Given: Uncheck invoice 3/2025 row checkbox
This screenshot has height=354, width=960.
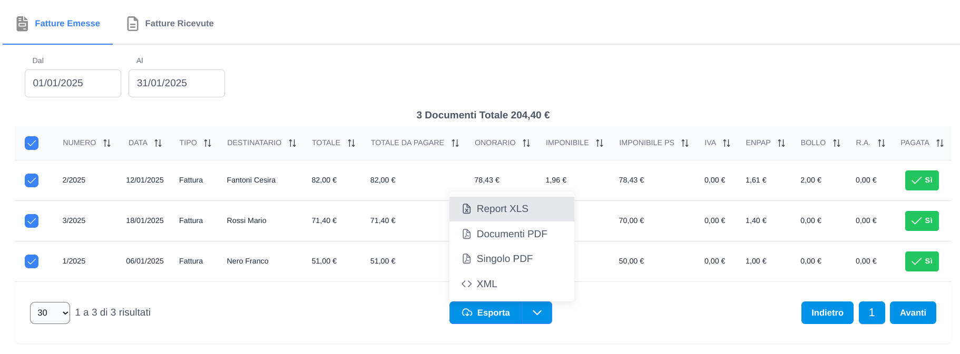Looking at the screenshot, I should (32, 221).
